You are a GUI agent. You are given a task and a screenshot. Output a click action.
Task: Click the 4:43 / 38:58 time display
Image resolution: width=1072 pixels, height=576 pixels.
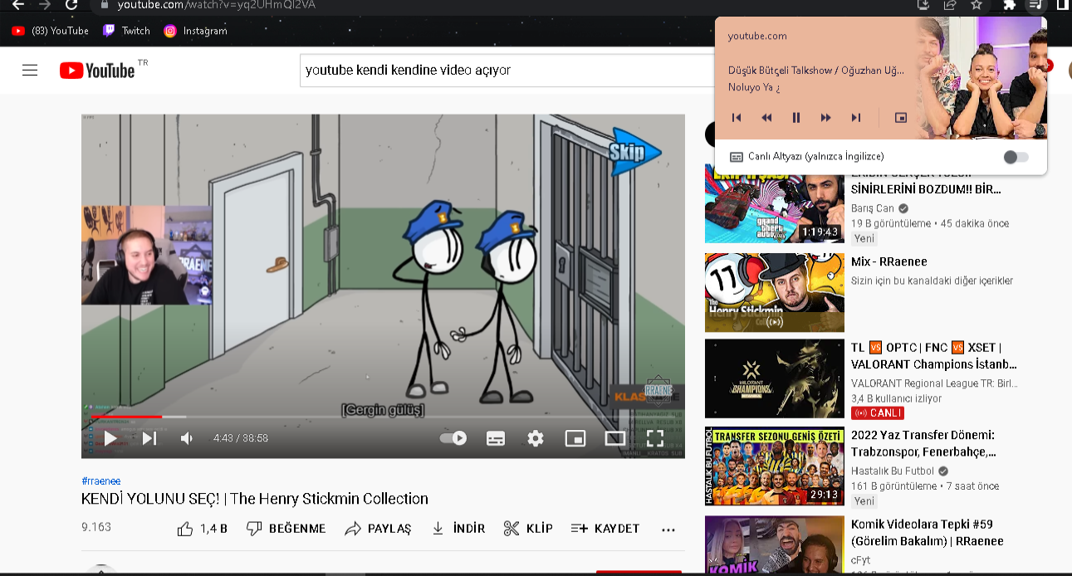tap(241, 438)
